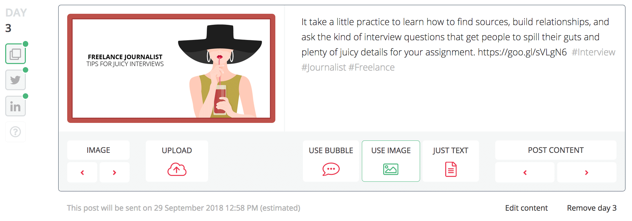Go to previous image with left arrow
The width and height of the screenshot is (632, 221).
[82, 172]
